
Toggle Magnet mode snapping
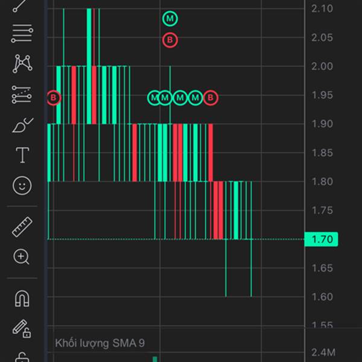22,299
